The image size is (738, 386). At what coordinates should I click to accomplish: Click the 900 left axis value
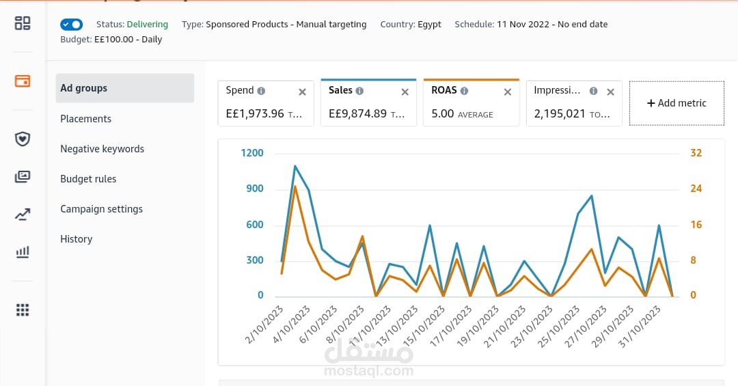(255, 189)
